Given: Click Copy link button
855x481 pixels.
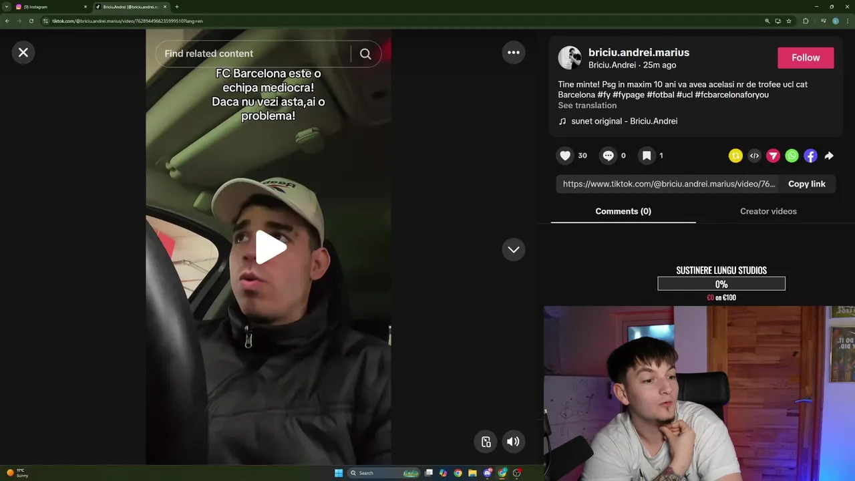Looking at the screenshot, I should 806,184.
